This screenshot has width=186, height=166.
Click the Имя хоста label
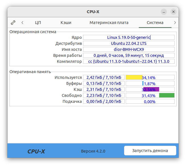(x=72, y=49)
